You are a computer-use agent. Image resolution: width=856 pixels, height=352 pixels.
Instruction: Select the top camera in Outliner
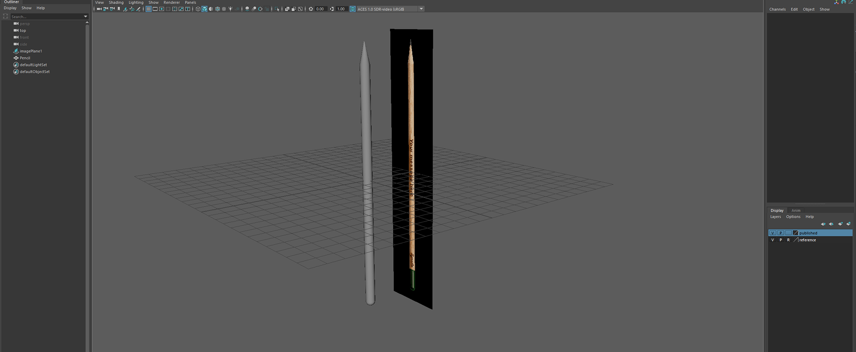(23, 30)
